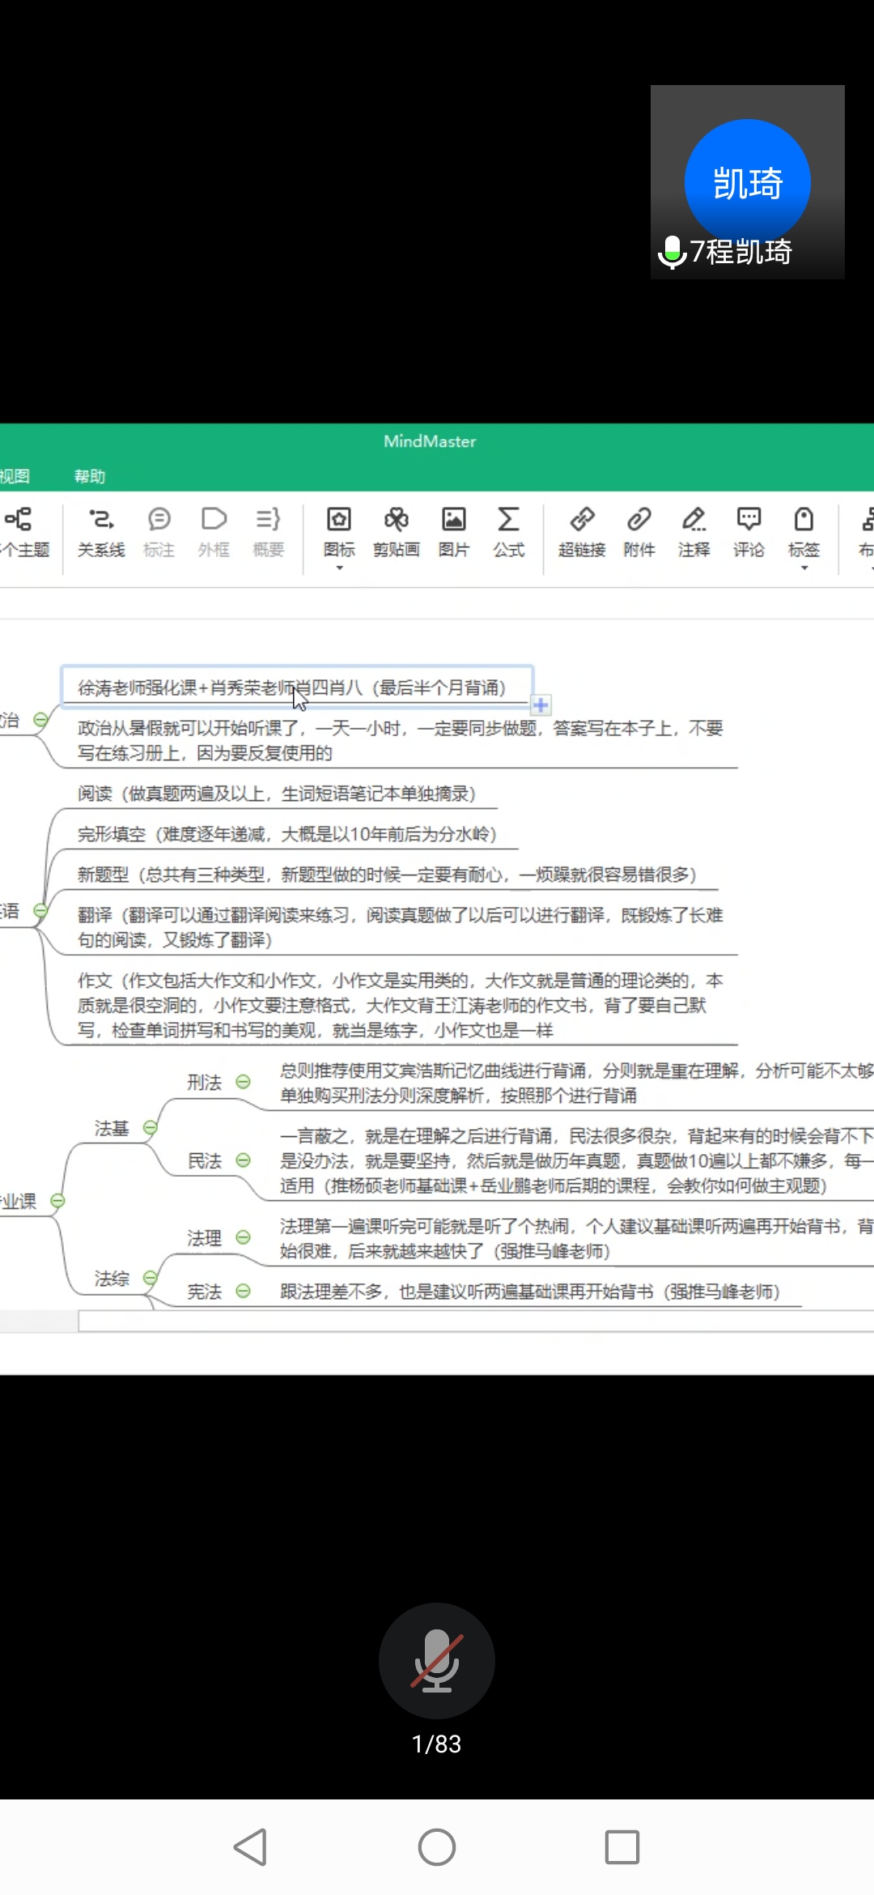Screen dimensions: 874x1895
Task: Click the 关系线 relationship line tool
Action: pos(101,531)
